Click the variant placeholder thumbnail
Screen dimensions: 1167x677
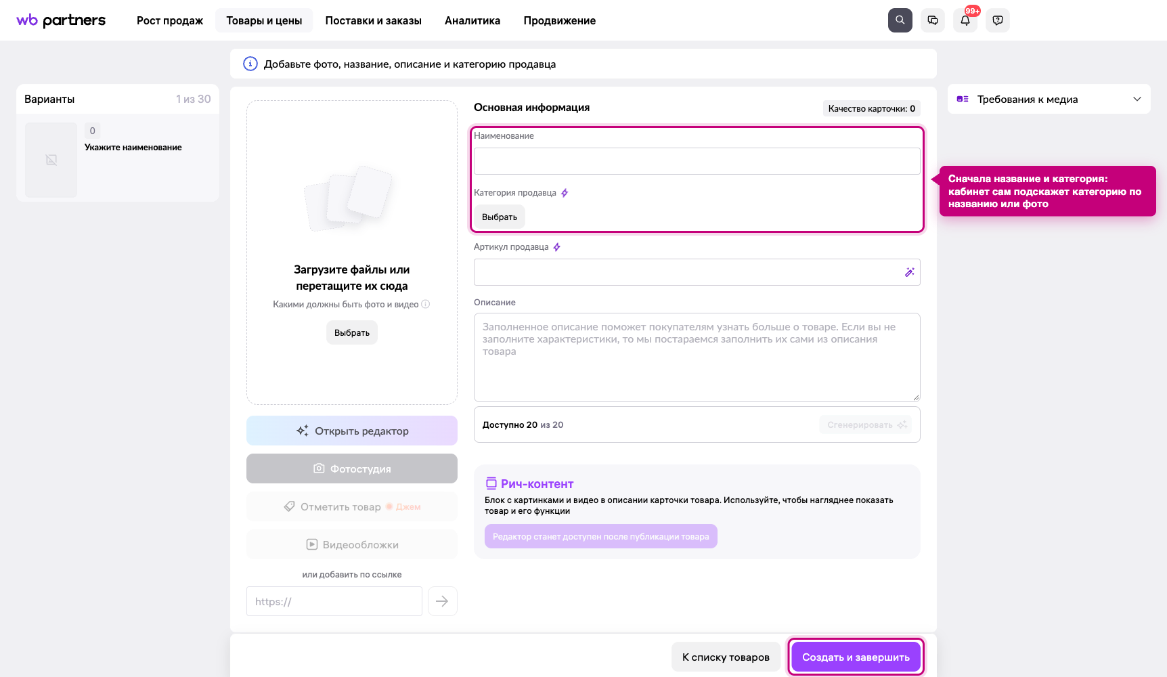[51, 160]
